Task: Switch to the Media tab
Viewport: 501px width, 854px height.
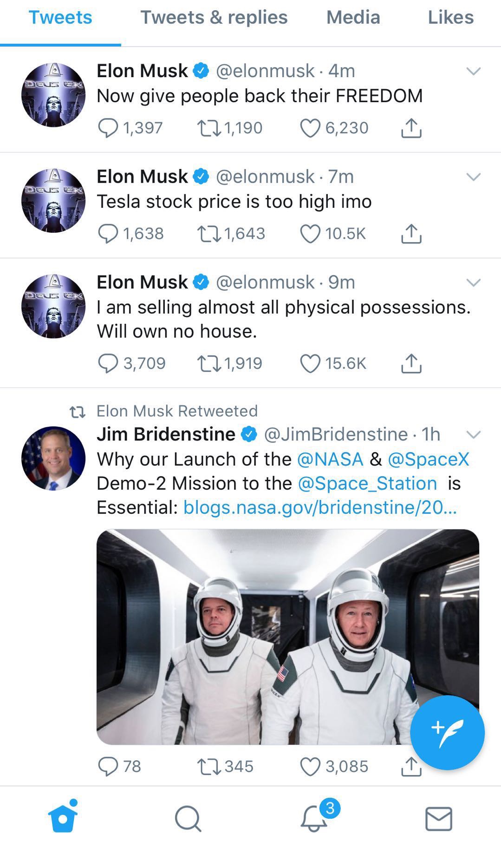Action: (353, 18)
